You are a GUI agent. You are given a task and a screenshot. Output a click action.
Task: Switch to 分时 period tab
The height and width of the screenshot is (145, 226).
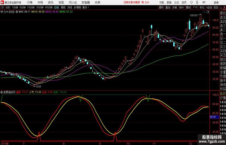tap(8, 7)
